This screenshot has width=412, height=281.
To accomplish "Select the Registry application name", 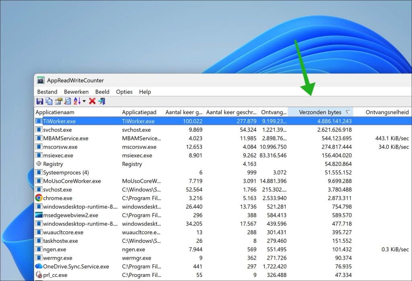I will pos(53,164).
